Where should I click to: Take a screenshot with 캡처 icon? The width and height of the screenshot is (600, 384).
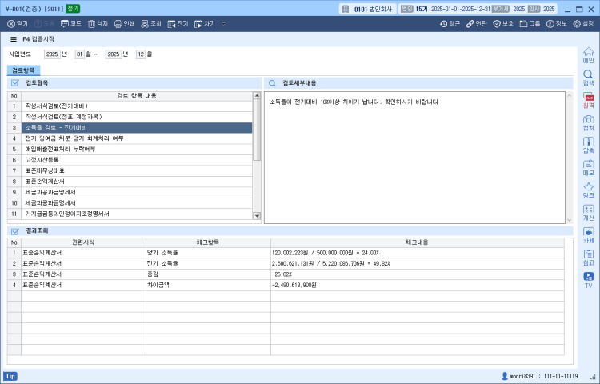coord(589,122)
